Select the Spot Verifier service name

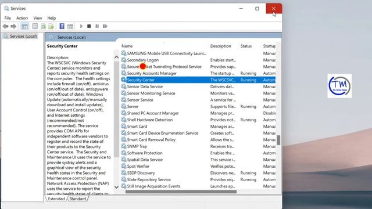pos(138,166)
